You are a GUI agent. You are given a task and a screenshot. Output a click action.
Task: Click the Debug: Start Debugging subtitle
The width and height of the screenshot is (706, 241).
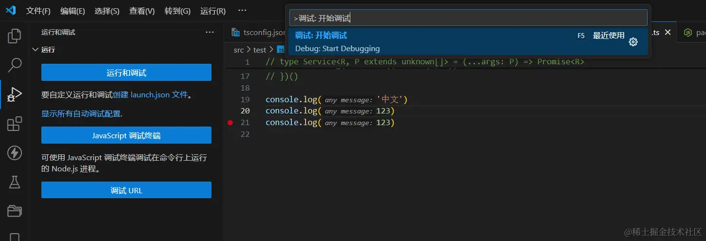[x=337, y=49]
